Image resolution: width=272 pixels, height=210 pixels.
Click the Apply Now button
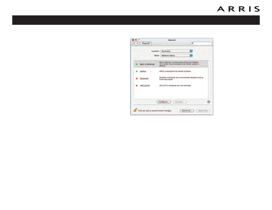(203, 111)
